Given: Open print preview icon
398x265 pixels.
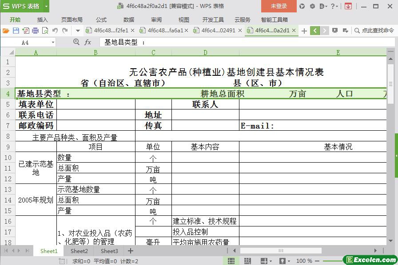Looking at the screenshot, I should coord(45,31).
